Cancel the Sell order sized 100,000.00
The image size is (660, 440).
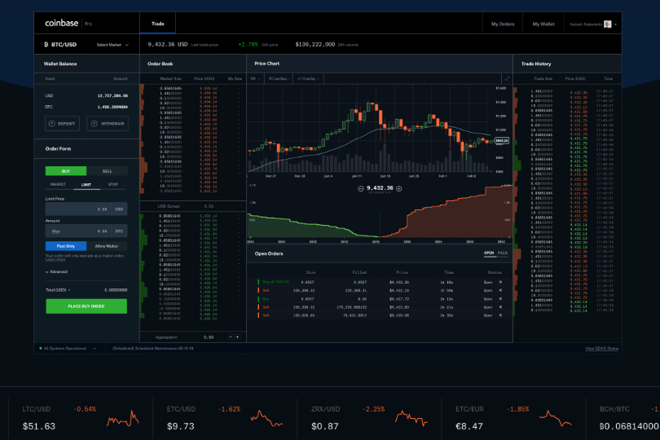pos(500,315)
